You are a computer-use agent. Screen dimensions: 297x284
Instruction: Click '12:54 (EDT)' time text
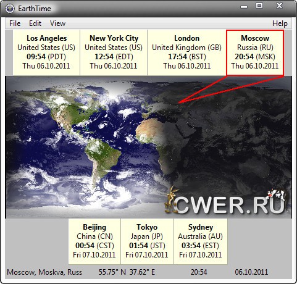click(x=114, y=57)
